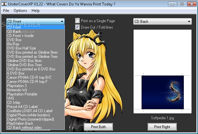Select DVD Box from the list
Image resolution: width=198 pixels, height=134 pixels.
pyautogui.click(x=35, y=40)
